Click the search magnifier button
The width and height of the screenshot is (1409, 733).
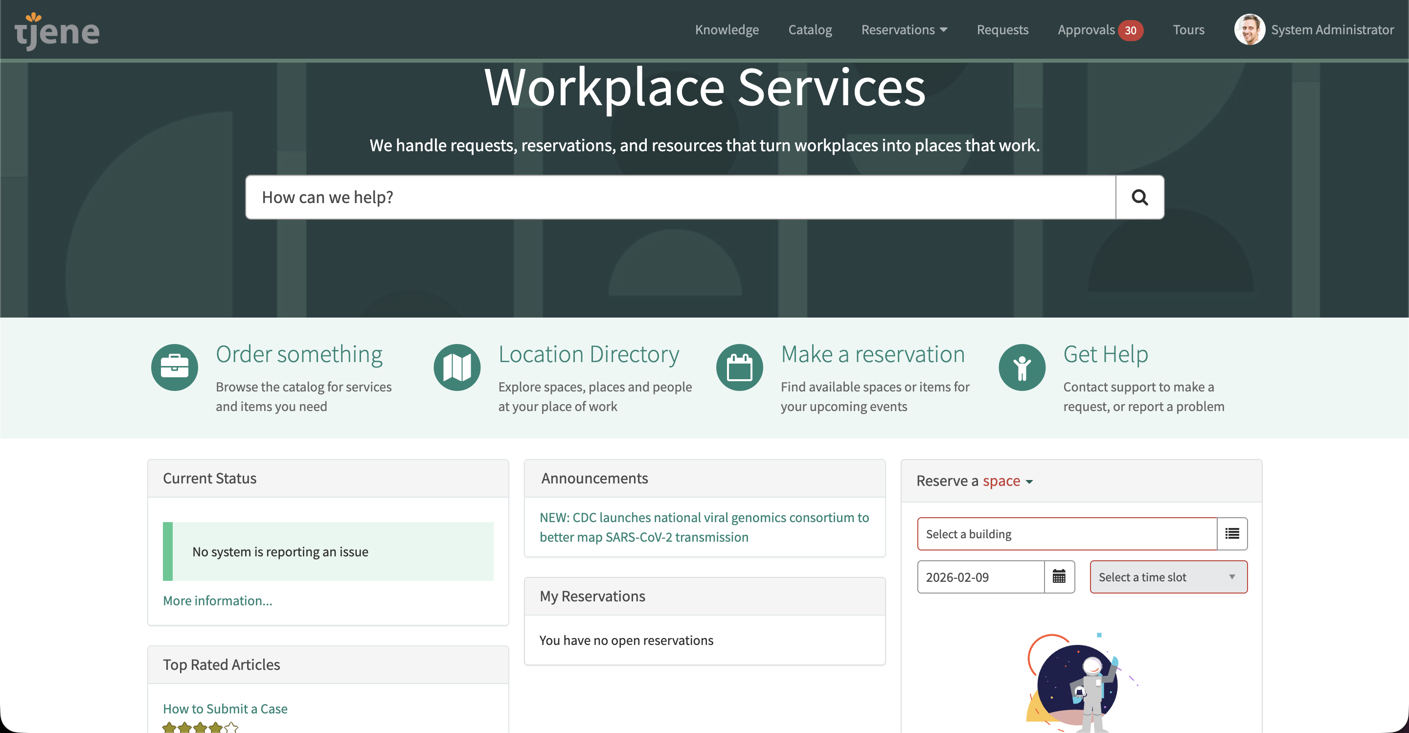(1139, 197)
